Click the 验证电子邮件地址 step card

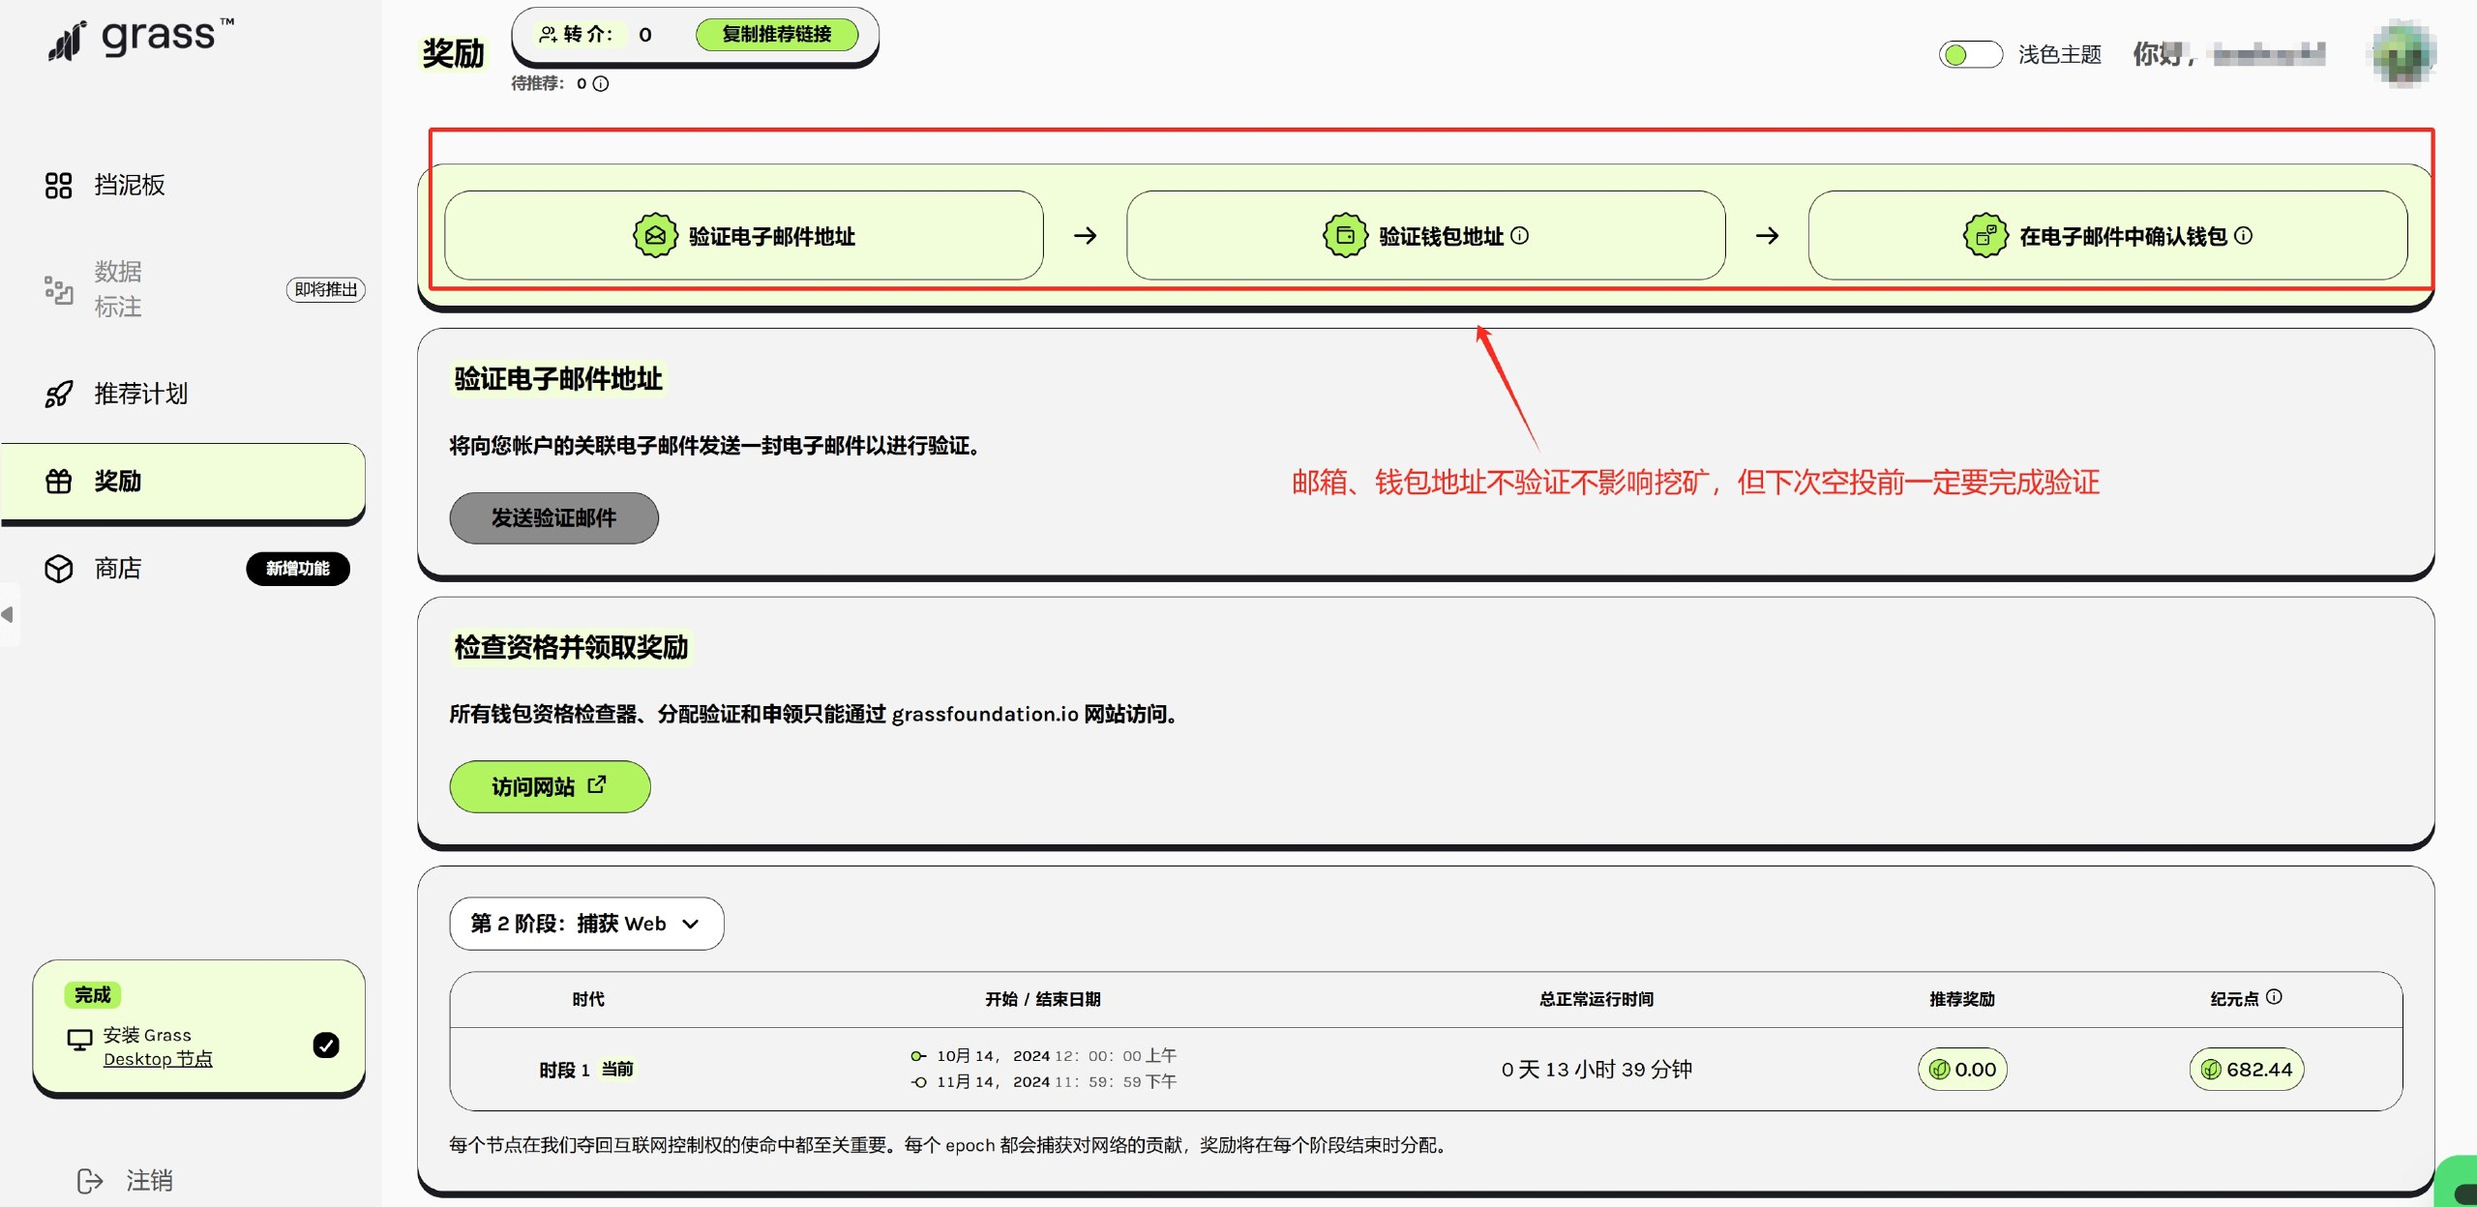coord(743,235)
